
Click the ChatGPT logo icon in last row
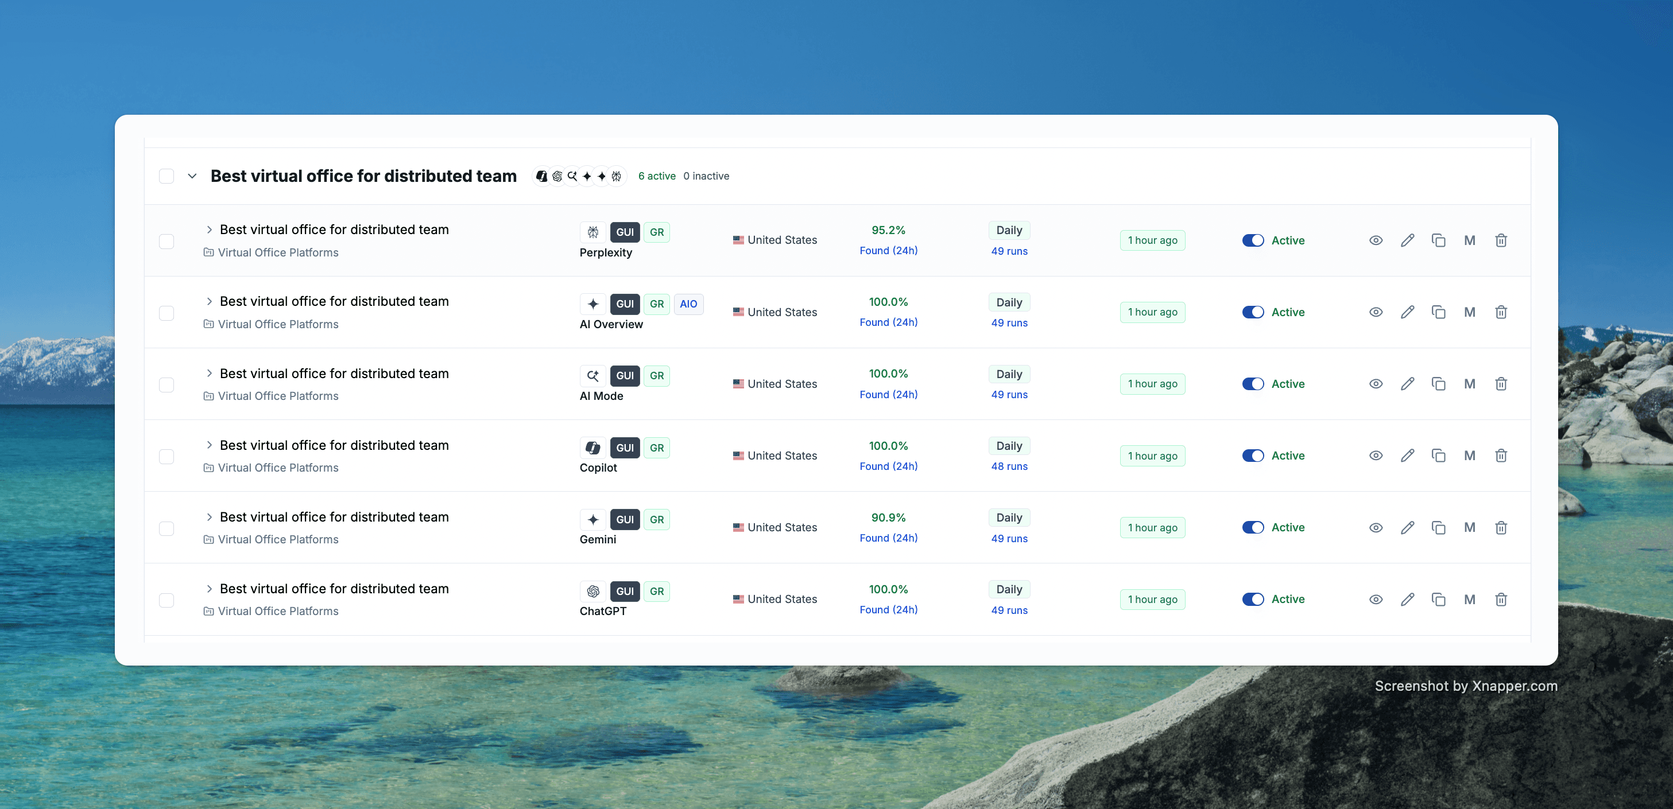(x=592, y=591)
